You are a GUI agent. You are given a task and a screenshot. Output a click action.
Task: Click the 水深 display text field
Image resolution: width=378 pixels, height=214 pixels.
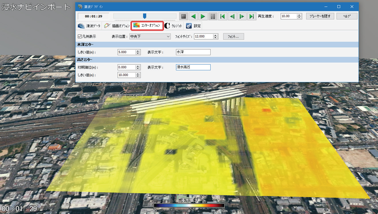pyautogui.click(x=193, y=52)
